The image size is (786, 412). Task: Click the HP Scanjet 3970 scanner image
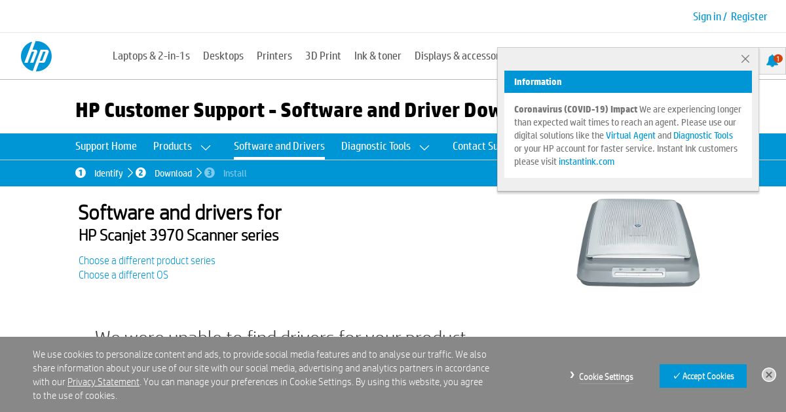click(x=638, y=243)
